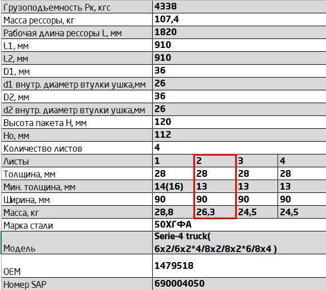
Task: Click sheet number 2 header cell
Action: point(215,161)
